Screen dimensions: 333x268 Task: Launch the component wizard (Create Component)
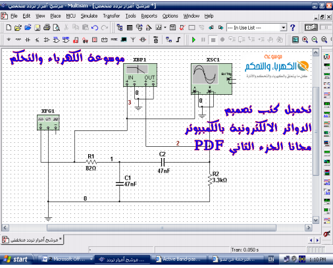coord(149,28)
